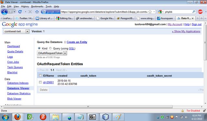The height and width of the screenshot is (121, 207).
Task: Open the search engine chooser dropdown
Action: pyautogui.click(x=163, y=12)
